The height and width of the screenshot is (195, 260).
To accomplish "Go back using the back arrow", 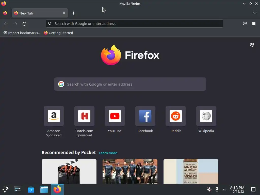I will pyautogui.click(x=6, y=24).
